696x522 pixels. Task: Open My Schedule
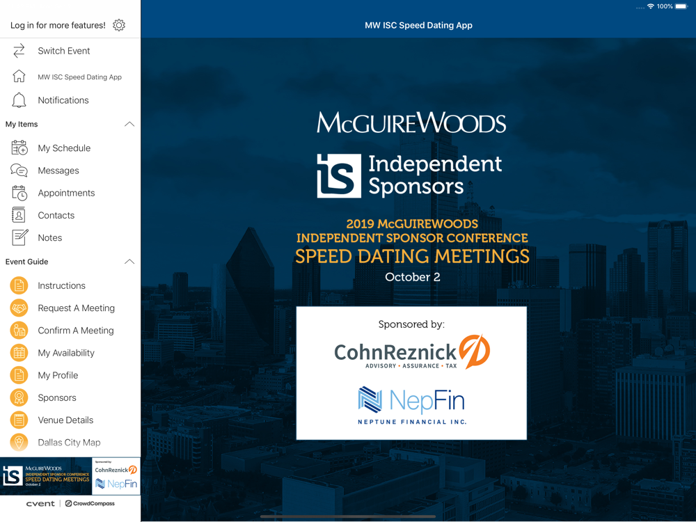point(70,148)
